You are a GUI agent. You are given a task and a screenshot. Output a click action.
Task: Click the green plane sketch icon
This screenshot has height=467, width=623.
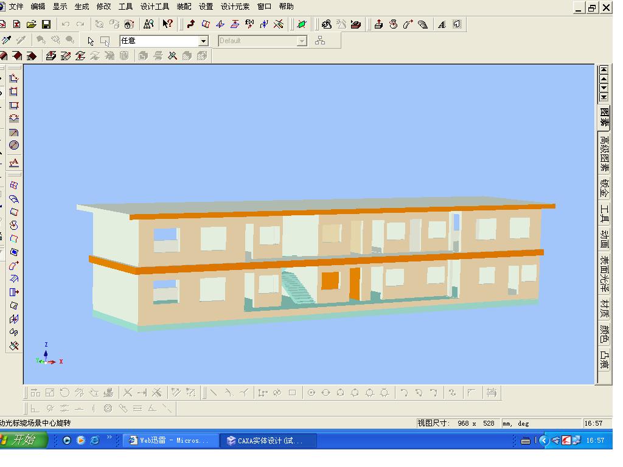tap(302, 24)
